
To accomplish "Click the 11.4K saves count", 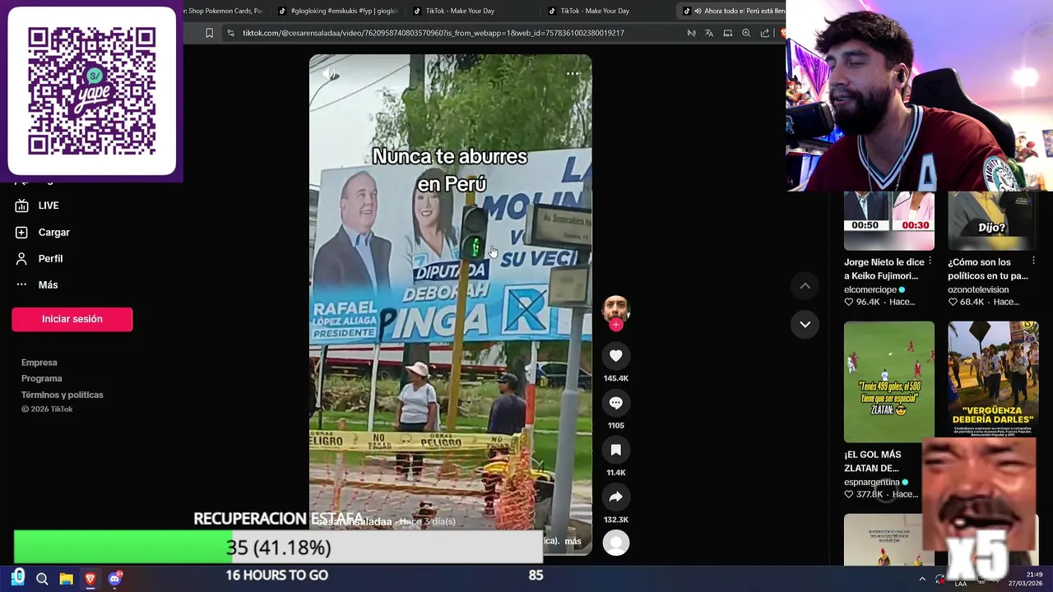I will click(x=616, y=473).
